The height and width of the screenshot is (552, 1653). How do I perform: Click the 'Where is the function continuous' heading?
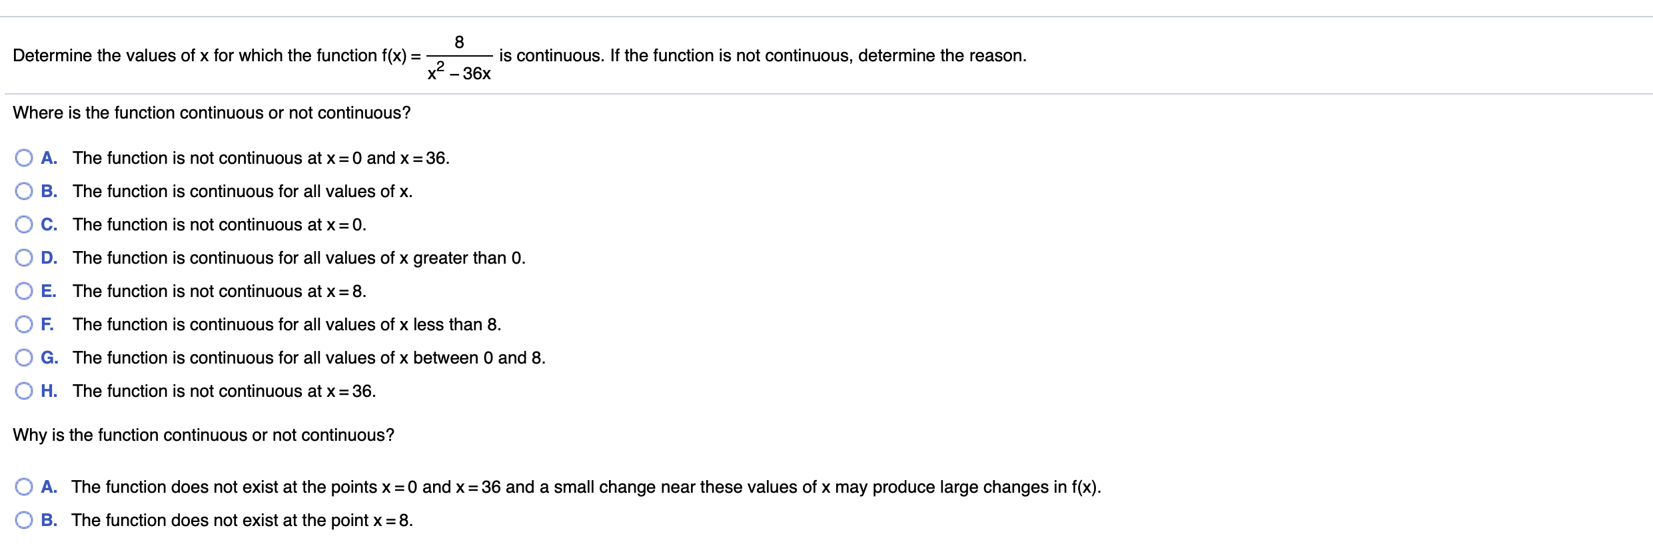tap(212, 113)
